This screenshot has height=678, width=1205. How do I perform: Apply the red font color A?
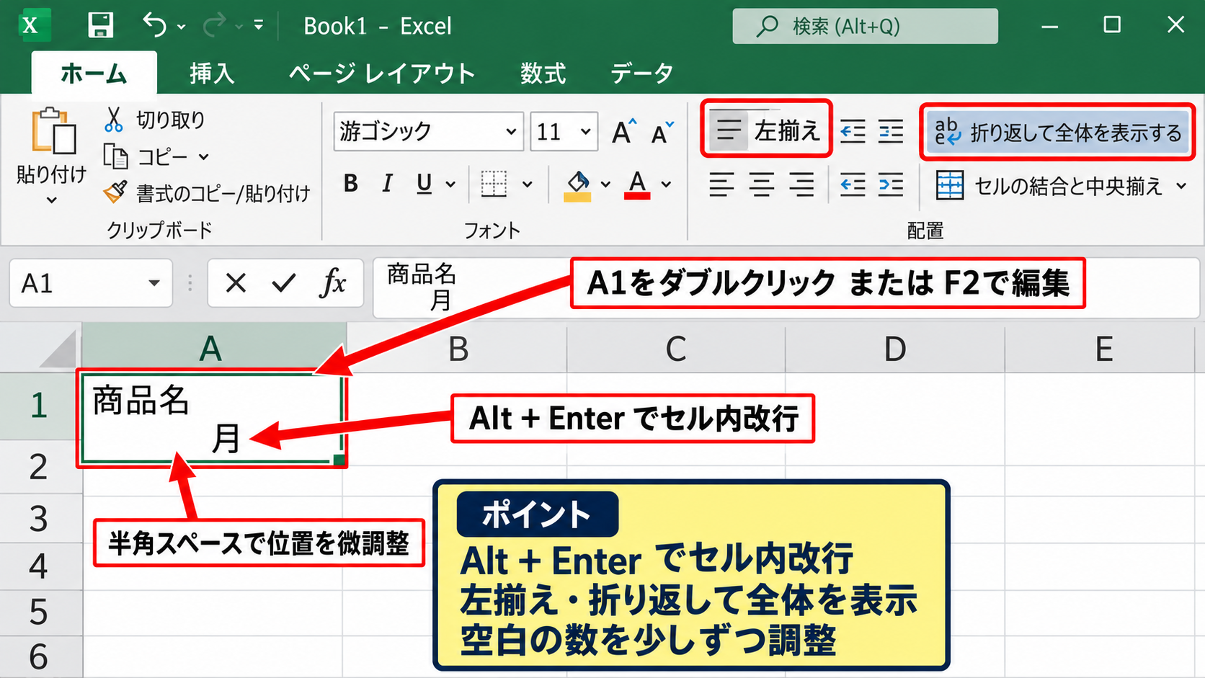pos(637,184)
